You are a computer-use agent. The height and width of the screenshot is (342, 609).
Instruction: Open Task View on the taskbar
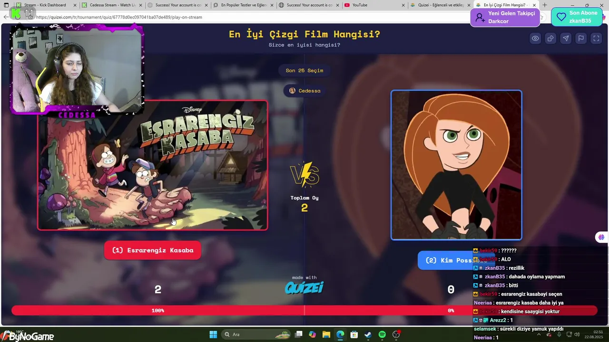tap(298, 334)
